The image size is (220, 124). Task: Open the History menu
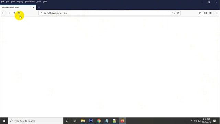20,2
